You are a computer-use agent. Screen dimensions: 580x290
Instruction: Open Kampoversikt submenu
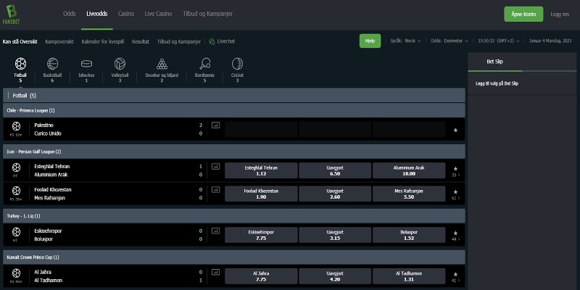click(59, 41)
